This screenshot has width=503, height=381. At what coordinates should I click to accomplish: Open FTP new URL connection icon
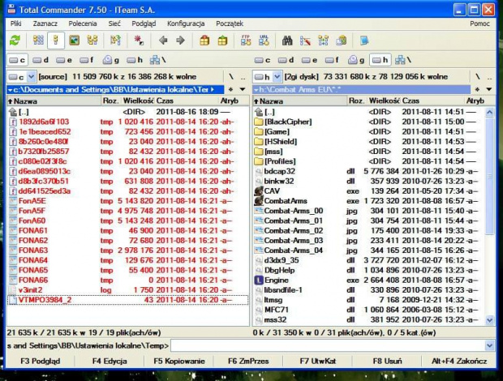click(x=264, y=41)
